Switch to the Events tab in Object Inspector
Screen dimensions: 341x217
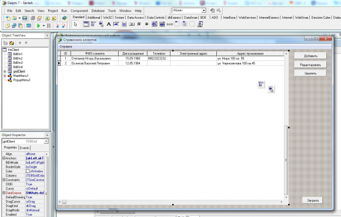coord(24,148)
